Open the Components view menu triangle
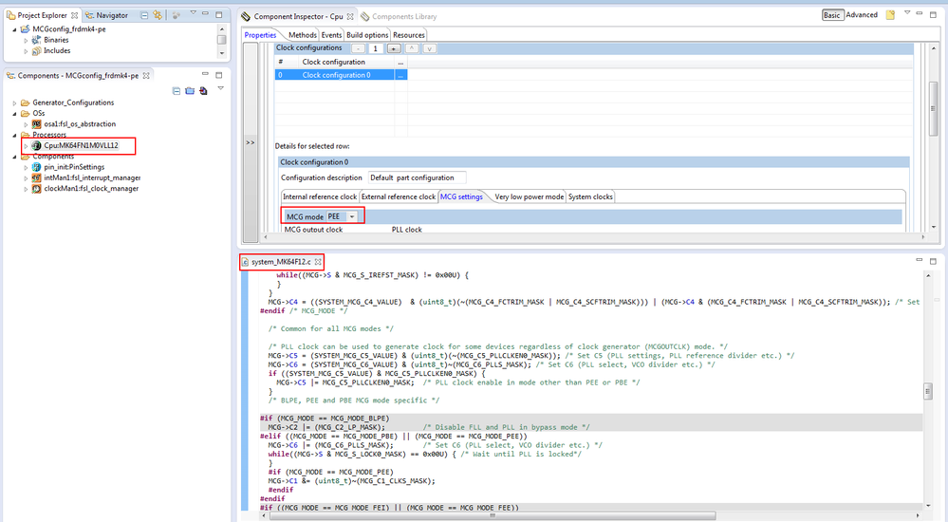This screenshot has width=948, height=522. [221, 88]
